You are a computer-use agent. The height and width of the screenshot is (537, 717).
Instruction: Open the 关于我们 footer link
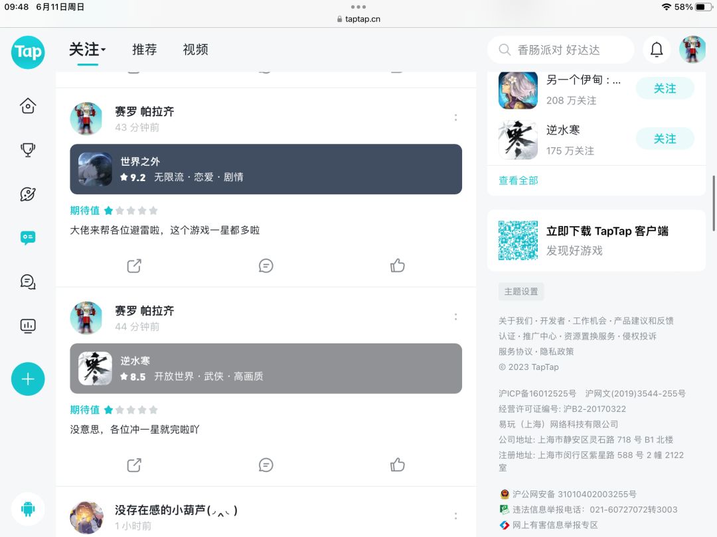tap(515, 321)
